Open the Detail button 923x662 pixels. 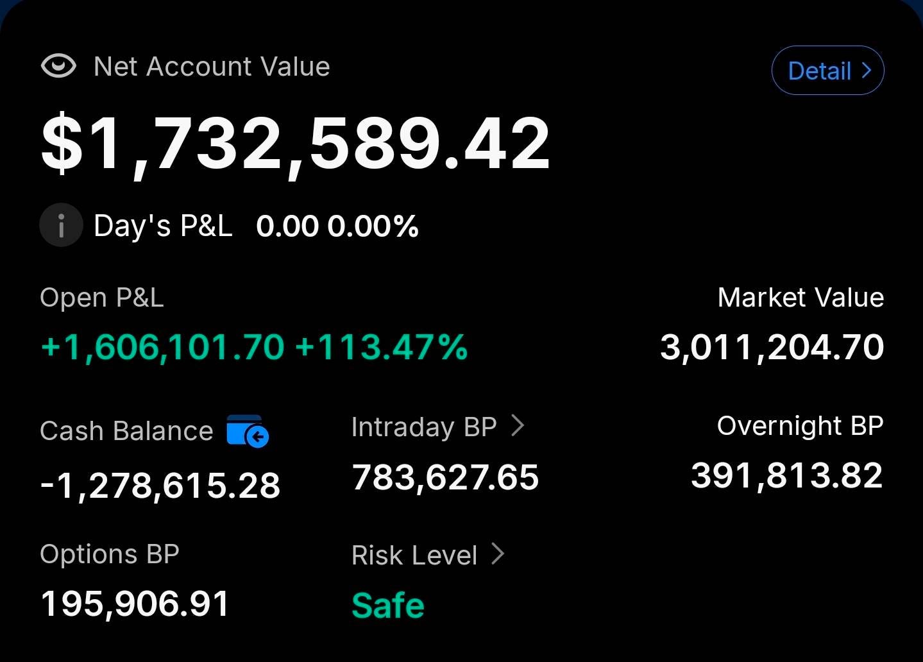[x=827, y=71]
